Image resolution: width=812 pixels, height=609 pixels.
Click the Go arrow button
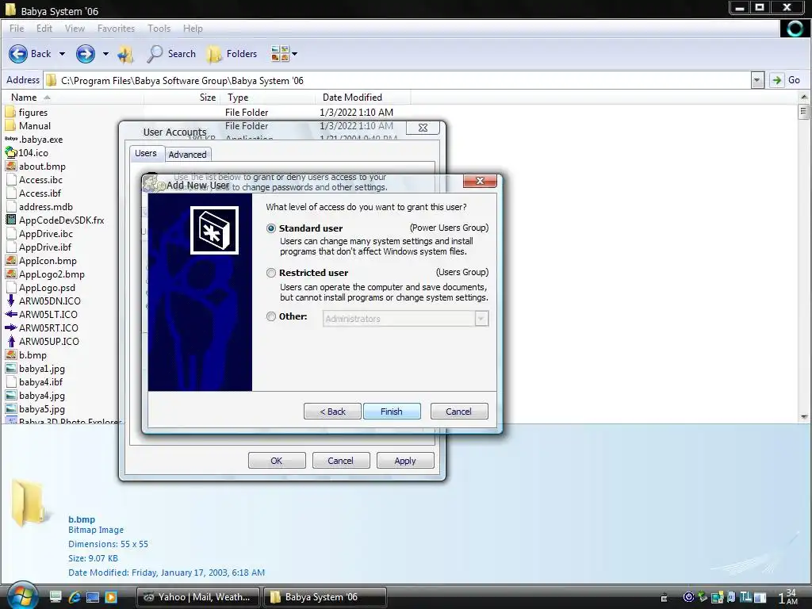tap(776, 80)
